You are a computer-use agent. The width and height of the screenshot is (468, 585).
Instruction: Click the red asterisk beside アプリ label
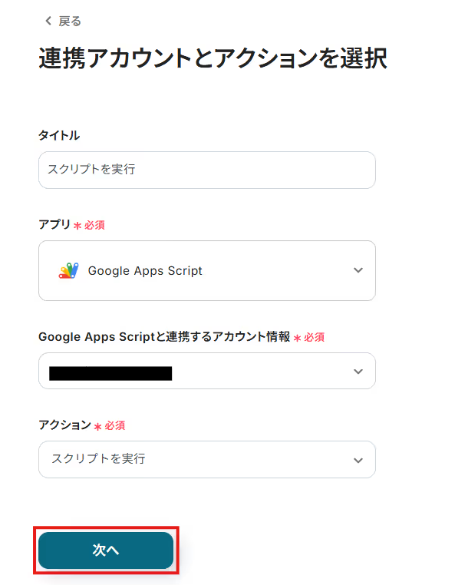[x=77, y=226]
